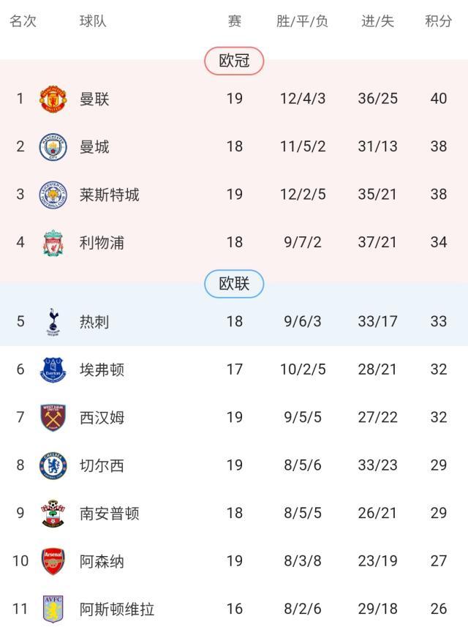
Task: Tap the Liverpool crest icon
Action: (53, 243)
